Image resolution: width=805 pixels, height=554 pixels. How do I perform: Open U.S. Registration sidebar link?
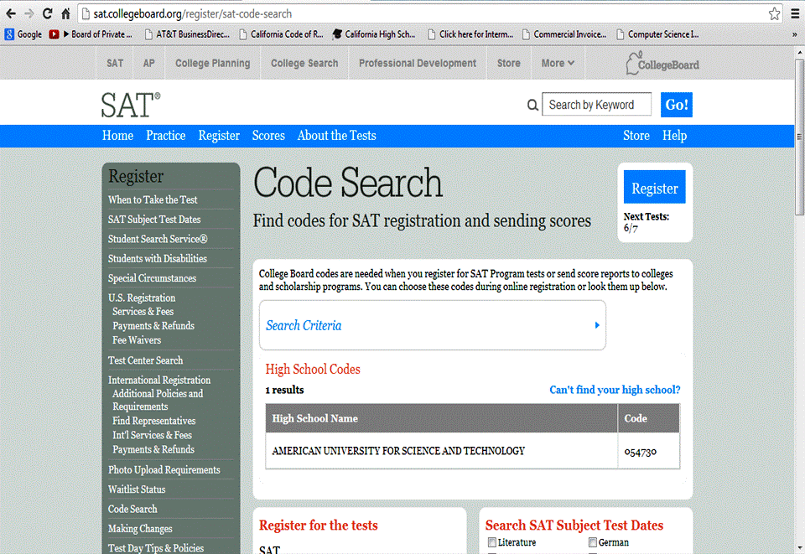click(x=142, y=298)
